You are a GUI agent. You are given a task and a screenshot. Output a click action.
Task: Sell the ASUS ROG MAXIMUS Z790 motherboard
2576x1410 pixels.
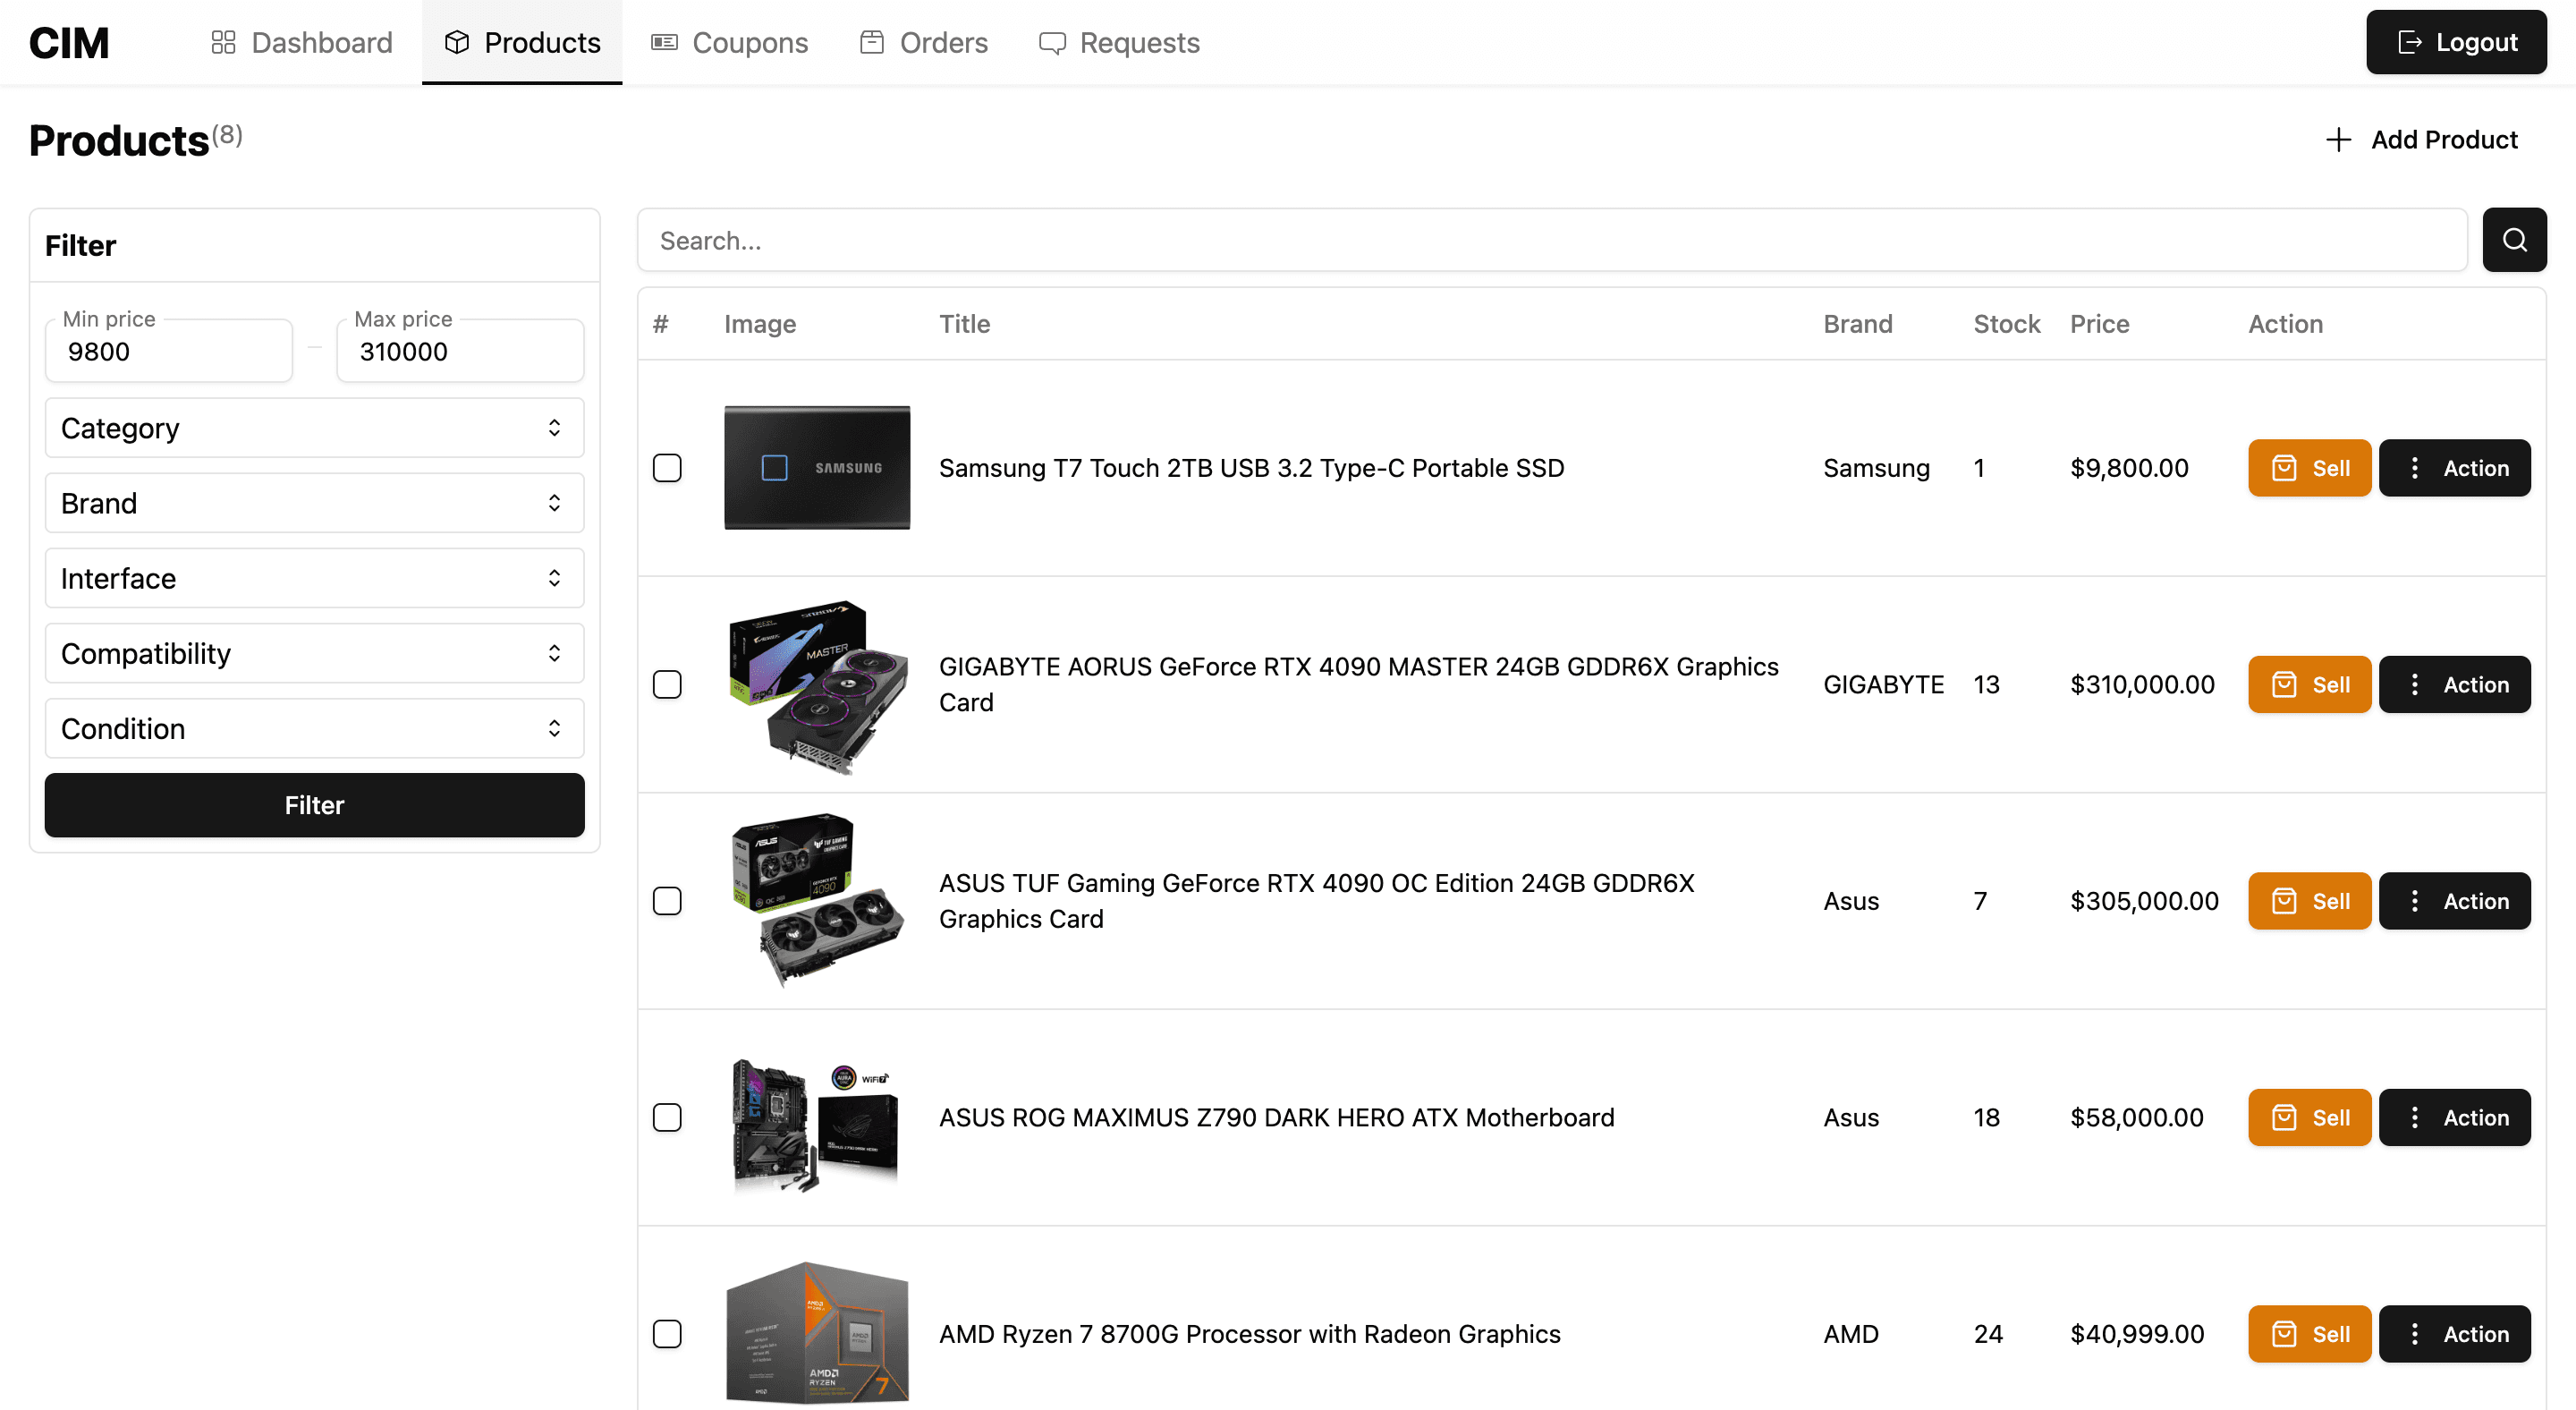pyautogui.click(x=2309, y=1118)
